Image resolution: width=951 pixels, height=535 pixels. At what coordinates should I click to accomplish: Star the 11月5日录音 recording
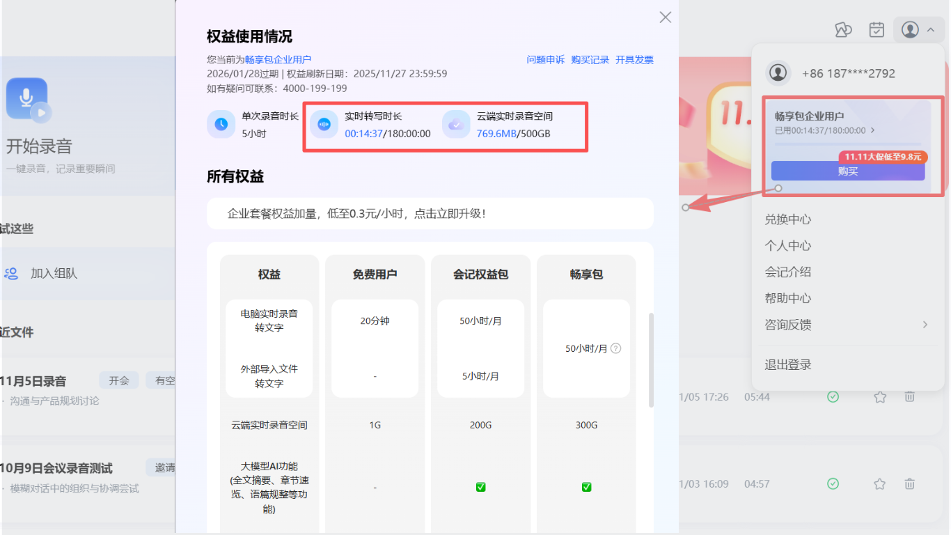[x=879, y=396]
